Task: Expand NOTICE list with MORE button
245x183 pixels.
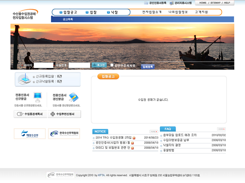Action: (153, 132)
